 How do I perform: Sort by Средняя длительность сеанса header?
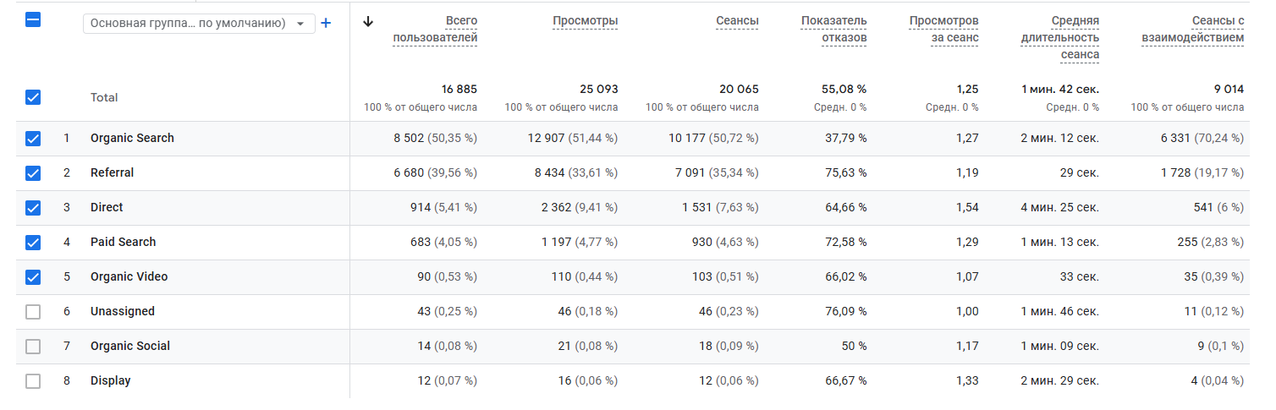(x=1060, y=37)
